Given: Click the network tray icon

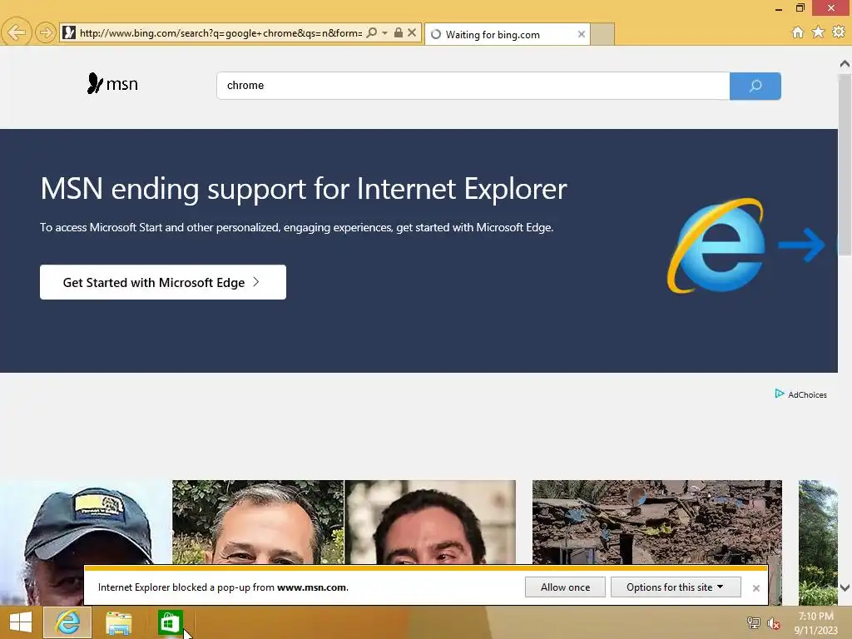Looking at the screenshot, I should point(754,623).
